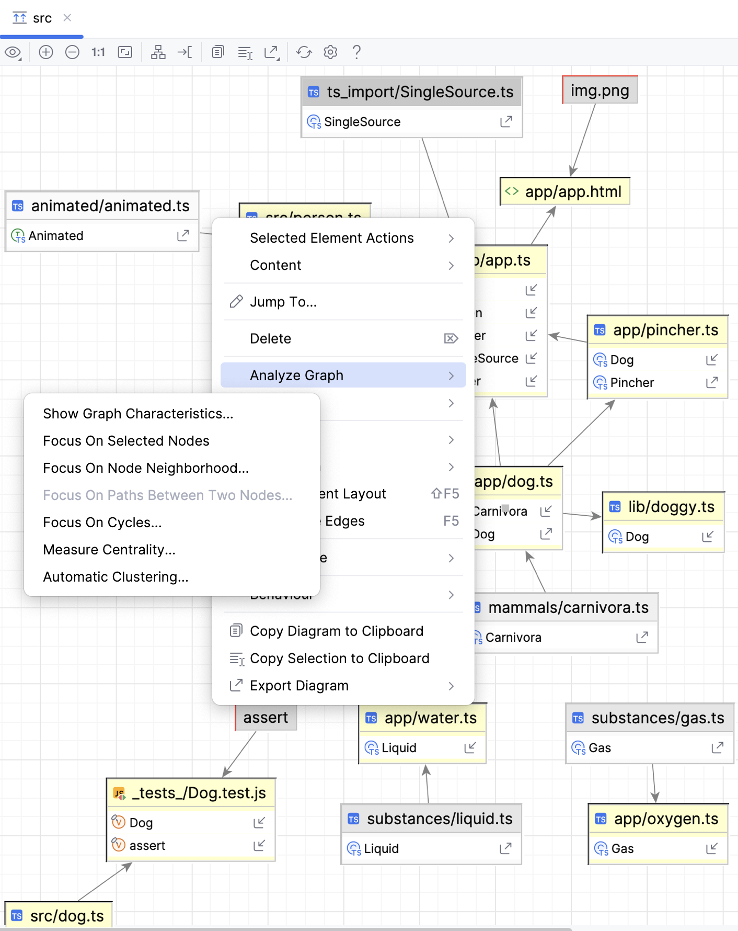Close the src tab
Viewport: 738px width, 931px height.
[x=67, y=18]
